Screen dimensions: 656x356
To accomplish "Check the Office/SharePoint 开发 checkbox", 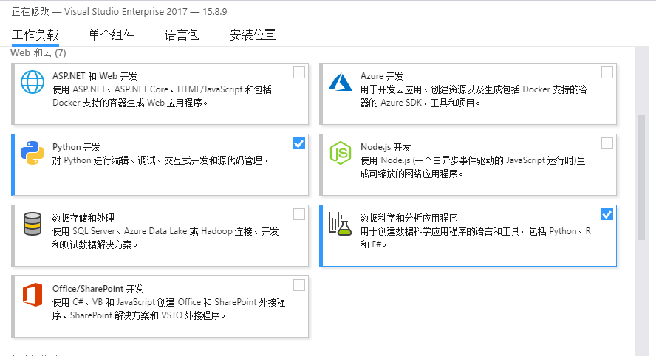I will [299, 285].
